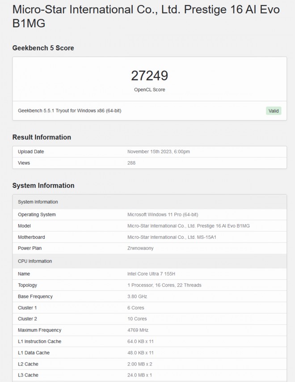This screenshot has width=295, height=382.
Task: Click the green Valid badge
Action: pyautogui.click(x=274, y=111)
